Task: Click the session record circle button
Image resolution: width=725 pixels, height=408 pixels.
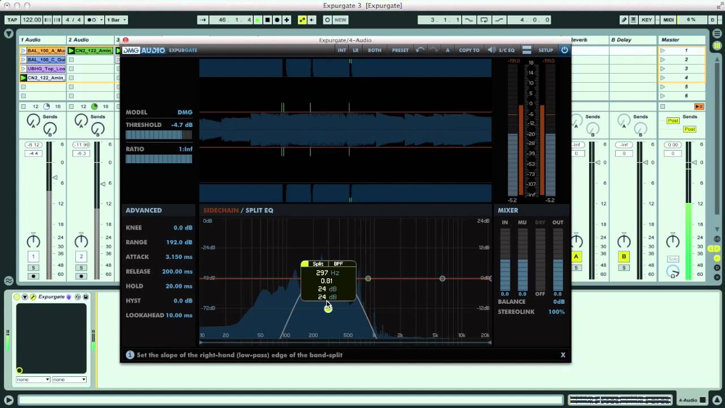Action: point(327,20)
